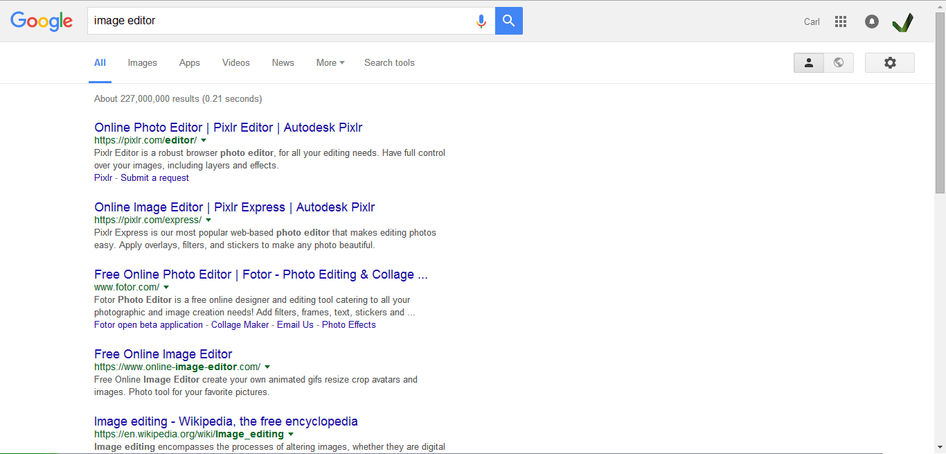
Task: Open the Carl account name link
Action: [812, 21]
